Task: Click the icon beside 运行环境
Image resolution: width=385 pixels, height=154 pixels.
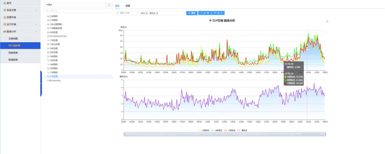Action: (4, 24)
